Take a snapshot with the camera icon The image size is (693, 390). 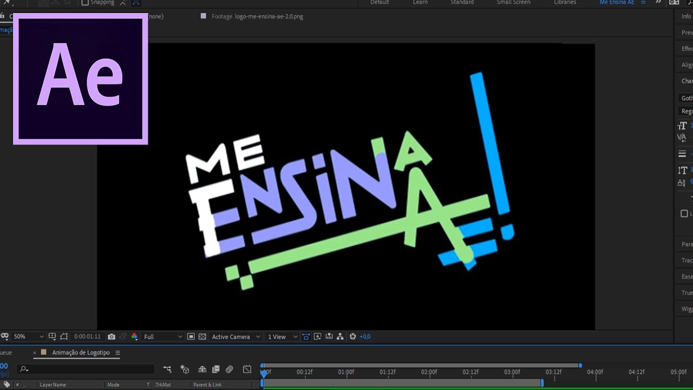pyautogui.click(x=112, y=336)
